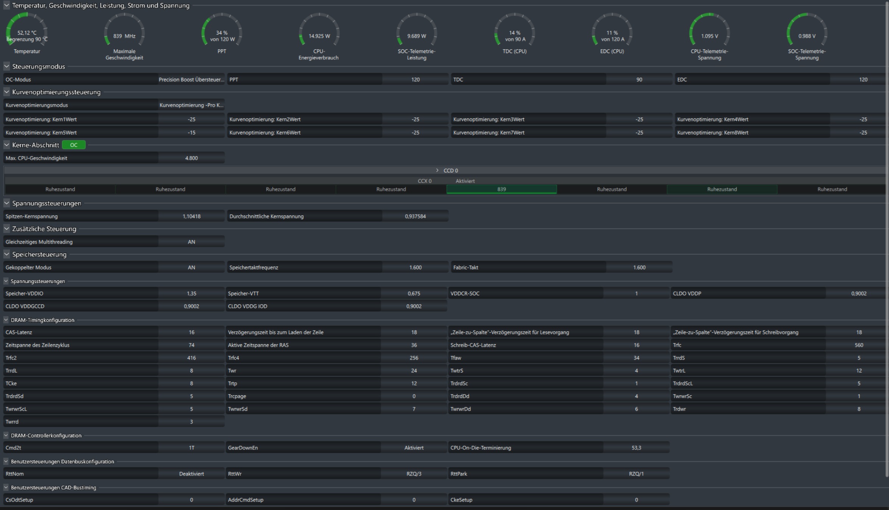This screenshot has width=889, height=510.
Task: Click the Max. CPU-Geschwindigkeit 4.800 field
Action: [x=191, y=158]
